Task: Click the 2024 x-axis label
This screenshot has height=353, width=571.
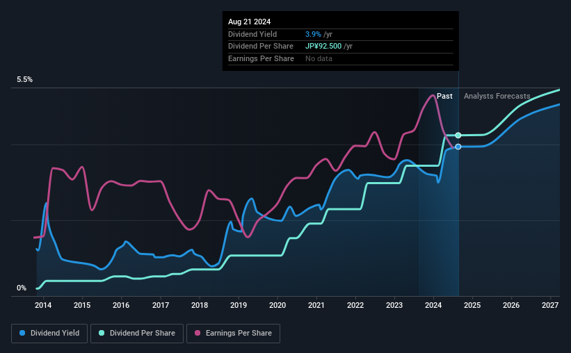Action: [x=433, y=305]
